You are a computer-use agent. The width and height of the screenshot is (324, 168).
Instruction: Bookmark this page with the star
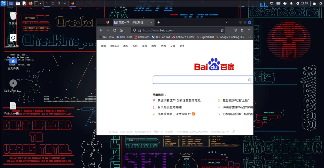point(222,30)
